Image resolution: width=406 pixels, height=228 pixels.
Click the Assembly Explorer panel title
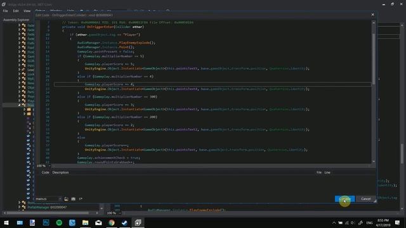point(16,20)
